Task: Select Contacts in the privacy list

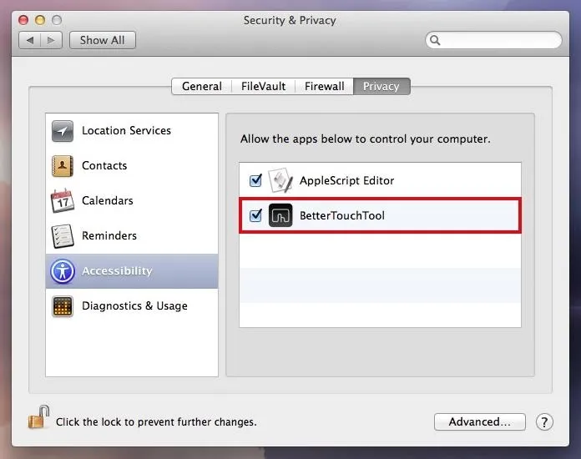Action: pyautogui.click(x=132, y=166)
